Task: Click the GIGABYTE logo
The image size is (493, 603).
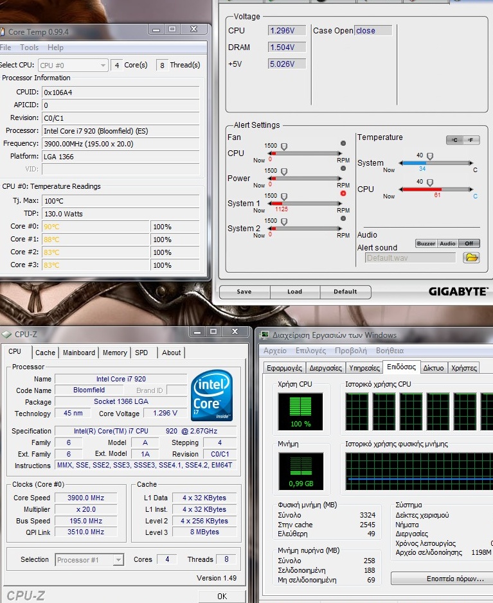Action: [x=458, y=292]
